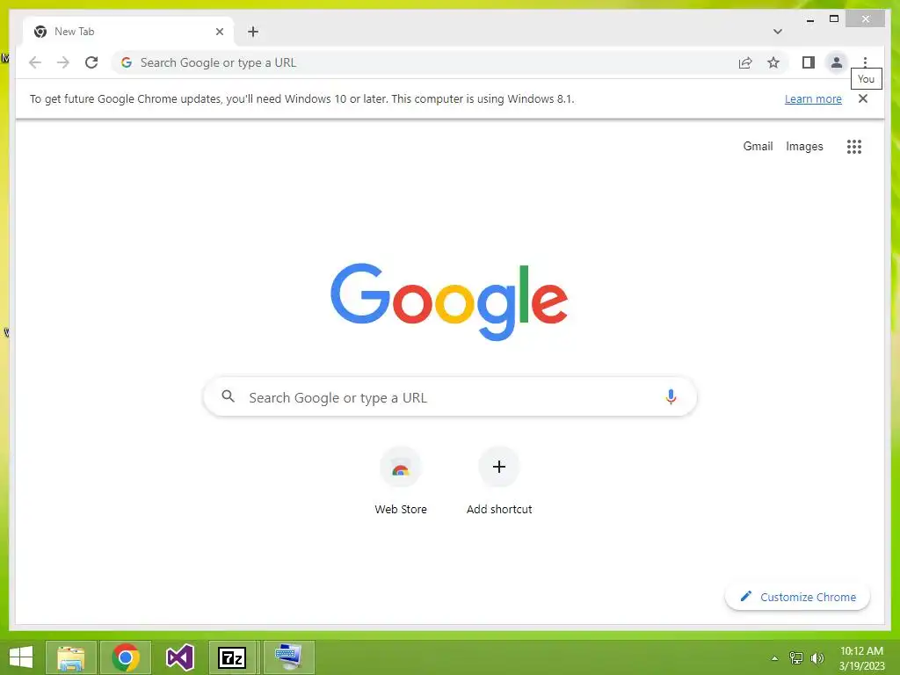Show hidden system tray icons

[x=774, y=658]
